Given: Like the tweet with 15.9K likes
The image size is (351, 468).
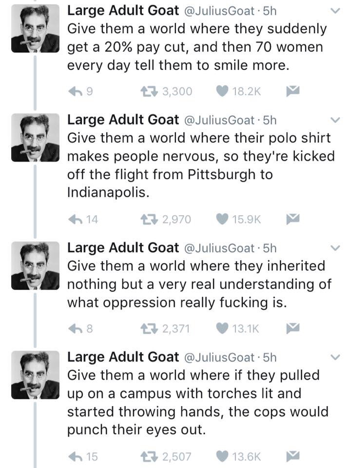Looking at the screenshot, I should click(x=223, y=220).
